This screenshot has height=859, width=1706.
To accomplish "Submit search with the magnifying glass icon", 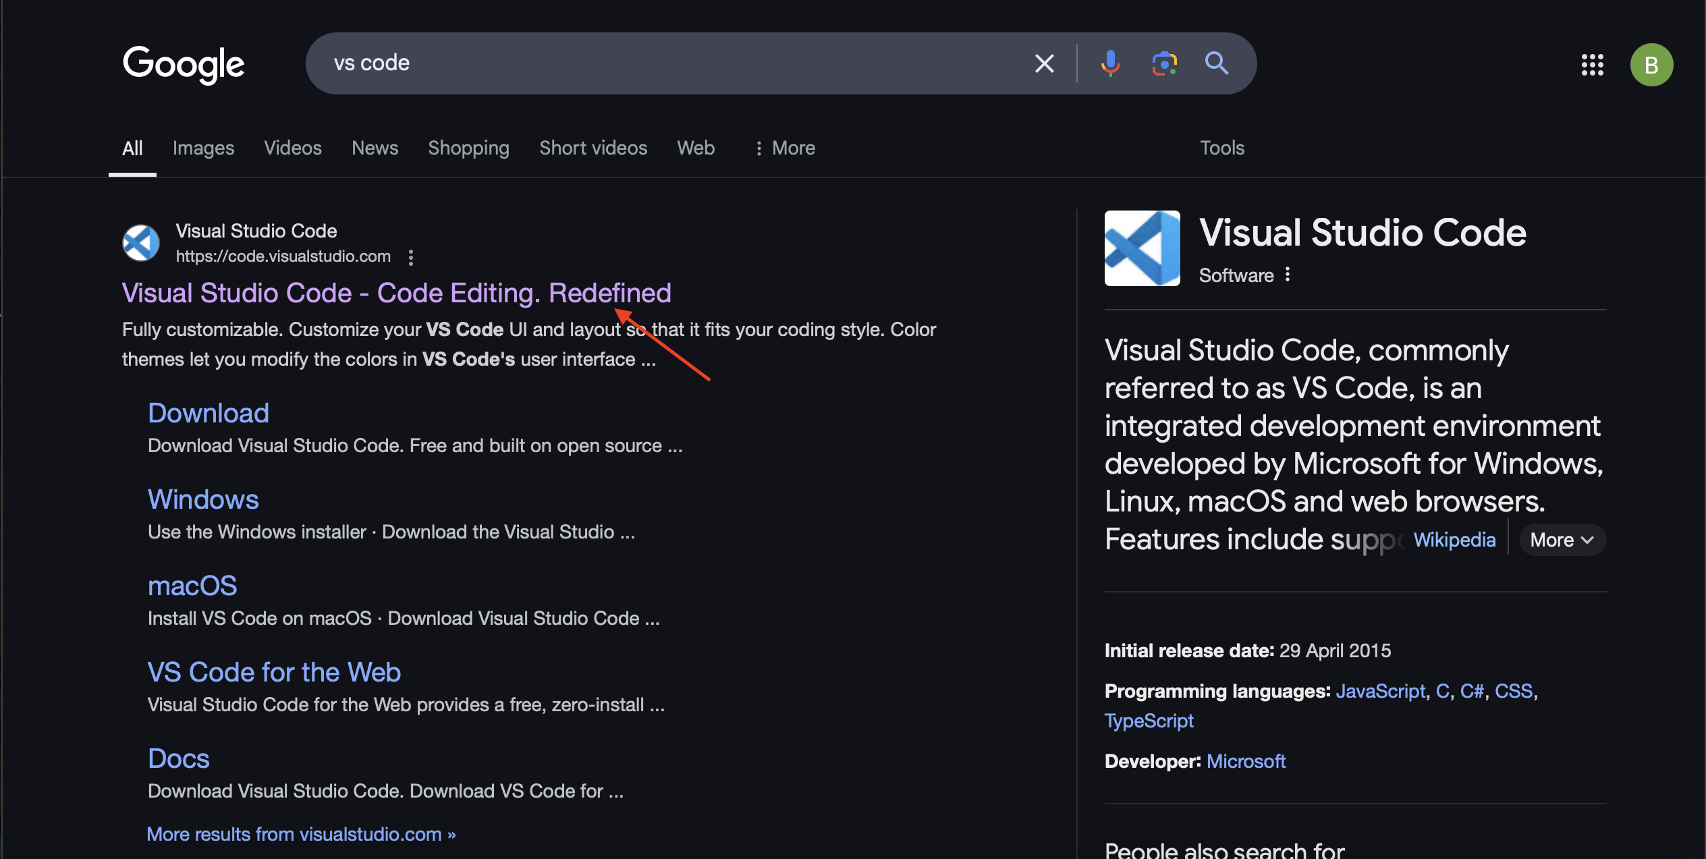I will tap(1217, 63).
